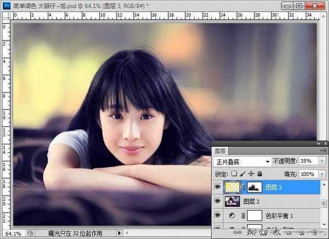
Task: Toggle visibility of 图层 3 layer
Action: click(x=218, y=187)
